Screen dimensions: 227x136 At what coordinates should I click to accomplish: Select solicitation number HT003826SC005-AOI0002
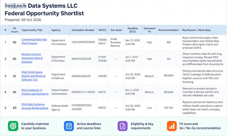click(82, 107)
